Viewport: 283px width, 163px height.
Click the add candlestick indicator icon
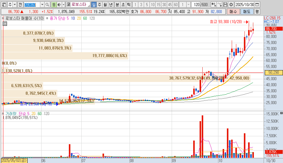pyautogui.click(x=214, y=5)
